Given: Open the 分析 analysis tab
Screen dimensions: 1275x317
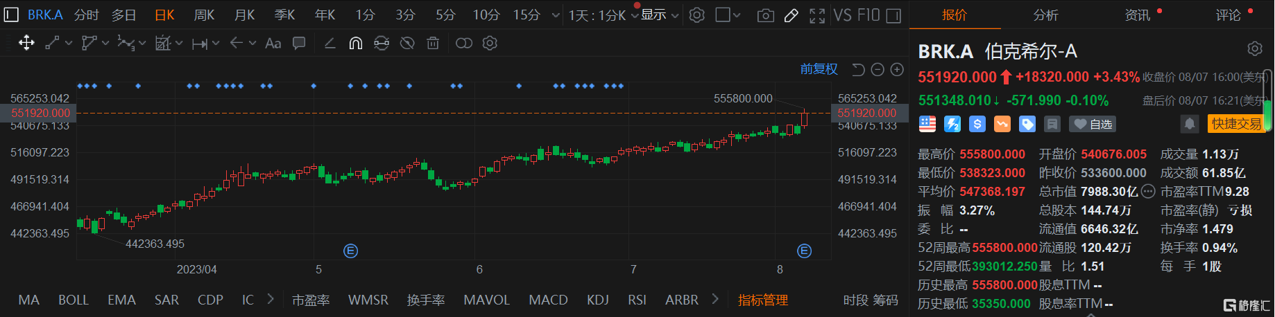Looking at the screenshot, I should pos(1045,15).
